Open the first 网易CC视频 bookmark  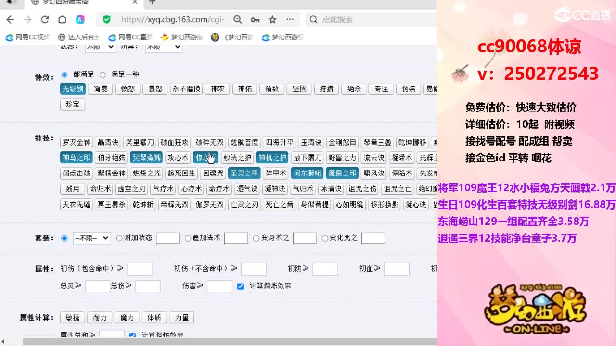coord(27,37)
